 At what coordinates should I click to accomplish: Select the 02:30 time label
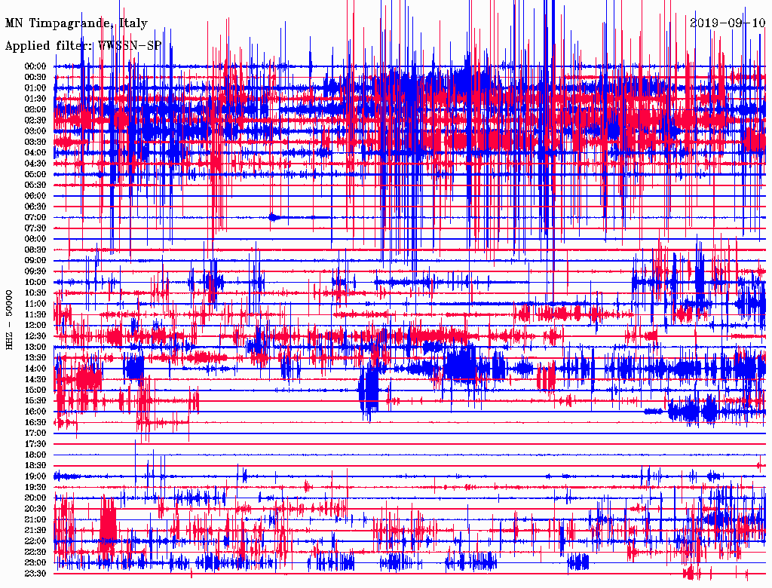[35, 120]
